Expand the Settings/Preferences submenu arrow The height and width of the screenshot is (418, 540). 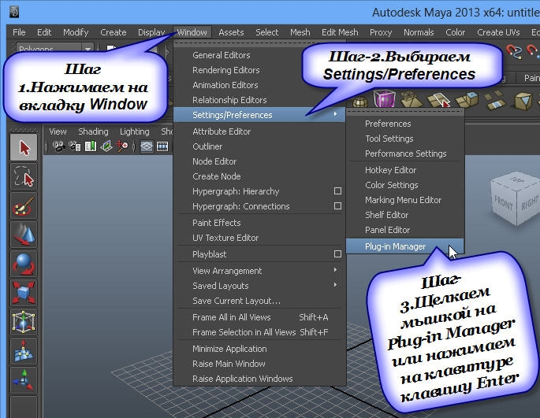point(336,114)
